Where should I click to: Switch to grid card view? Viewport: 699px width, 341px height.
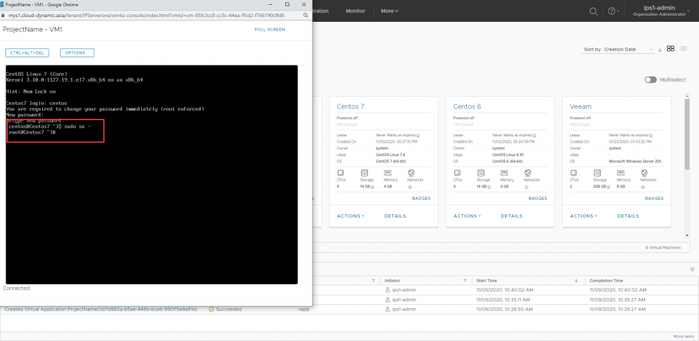tap(671, 49)
